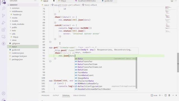This screenshot has width=179, height=101.
Task: Open the Remote Explorer view
Action: point(4,37)
